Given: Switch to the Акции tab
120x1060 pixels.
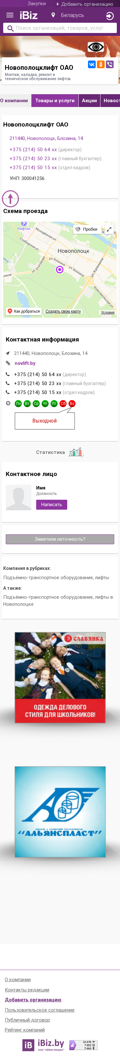Looking at the screenshot, I should [90, 100].
